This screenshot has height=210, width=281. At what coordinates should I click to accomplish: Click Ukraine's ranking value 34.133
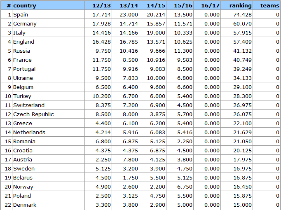click(242, 78)
